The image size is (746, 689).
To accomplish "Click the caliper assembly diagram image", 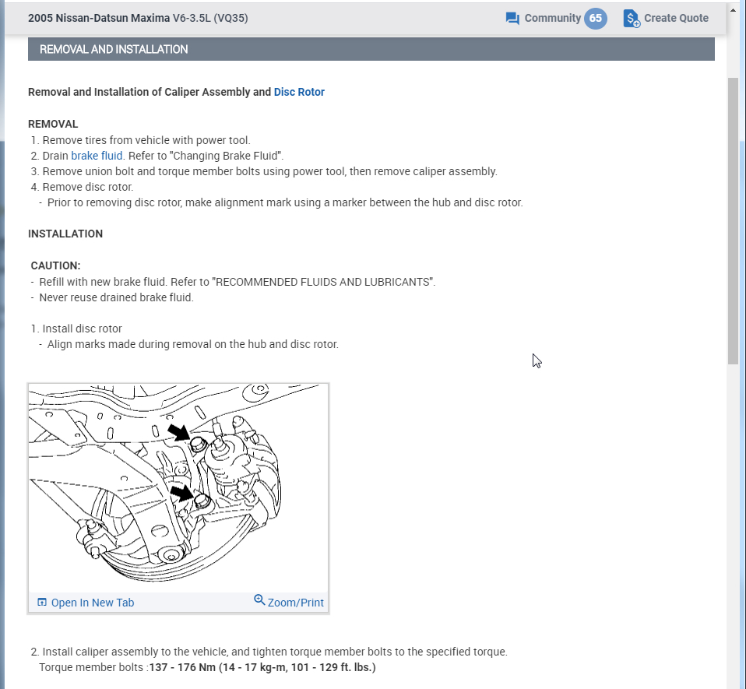I will click(178, 488).
